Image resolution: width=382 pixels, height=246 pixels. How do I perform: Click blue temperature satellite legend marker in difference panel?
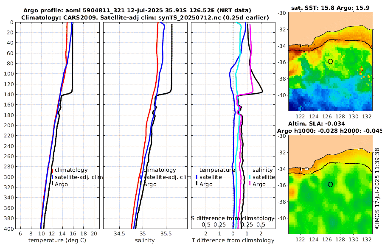(197, 177)
